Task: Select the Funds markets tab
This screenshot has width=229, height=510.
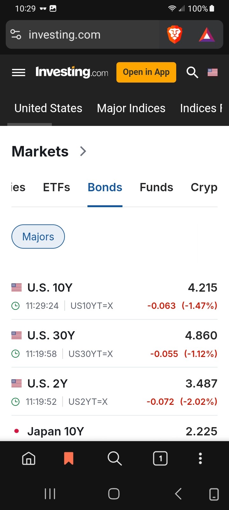Action: point(156,187)
